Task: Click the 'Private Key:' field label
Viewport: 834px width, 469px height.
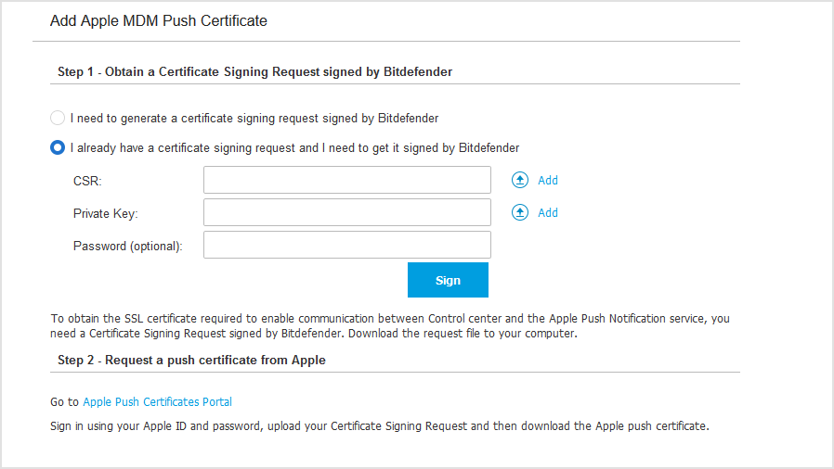Action: [x=105, y=213]
